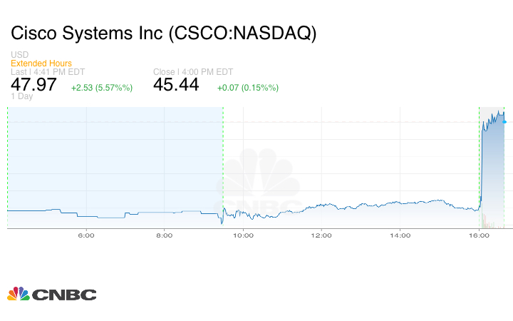The image size is (513, 321).
Task: Click the 6:00 time axis label
Action: 86,235
